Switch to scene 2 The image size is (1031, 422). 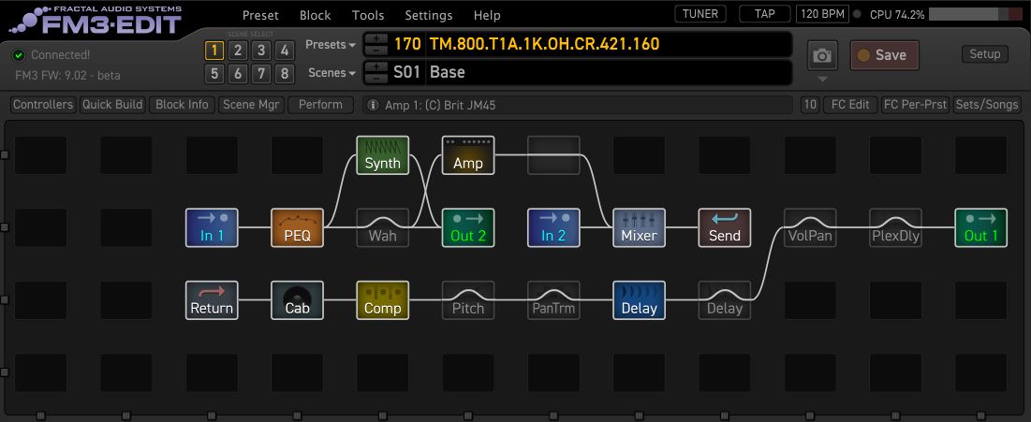click(x=237, y=51)
